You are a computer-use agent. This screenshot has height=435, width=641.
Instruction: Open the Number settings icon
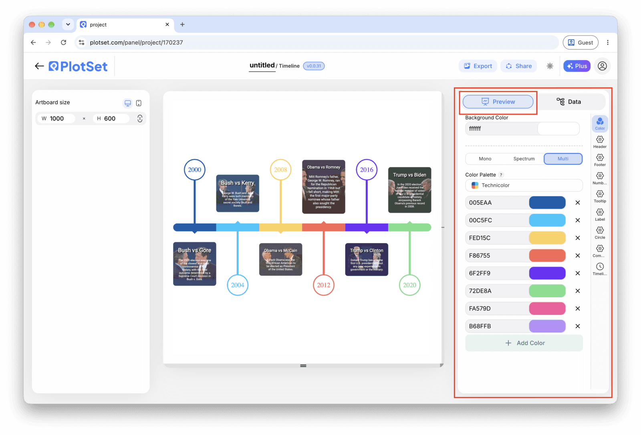click(x=600, y=178)
